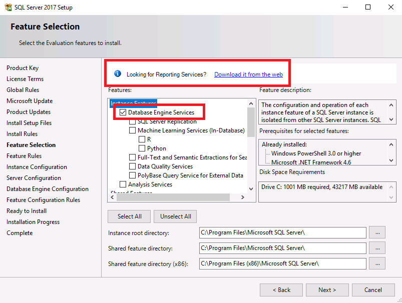Click Select All button
Image resolution: width=402 pixels, height=303 pixels.
click(130, 216)
